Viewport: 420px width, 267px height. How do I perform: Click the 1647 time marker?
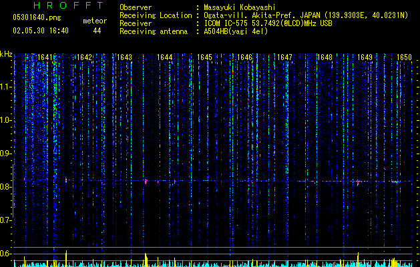point(284,57)
